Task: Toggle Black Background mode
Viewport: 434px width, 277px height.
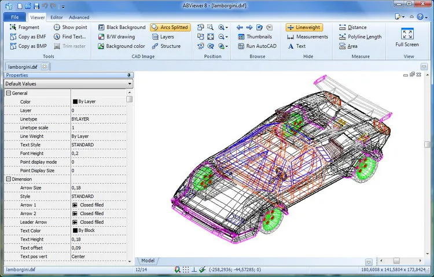Action: 122,27
